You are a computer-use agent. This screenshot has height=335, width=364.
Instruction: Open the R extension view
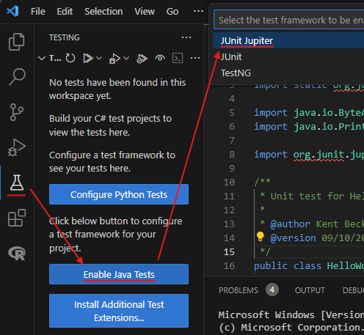(x=17, y=253)
